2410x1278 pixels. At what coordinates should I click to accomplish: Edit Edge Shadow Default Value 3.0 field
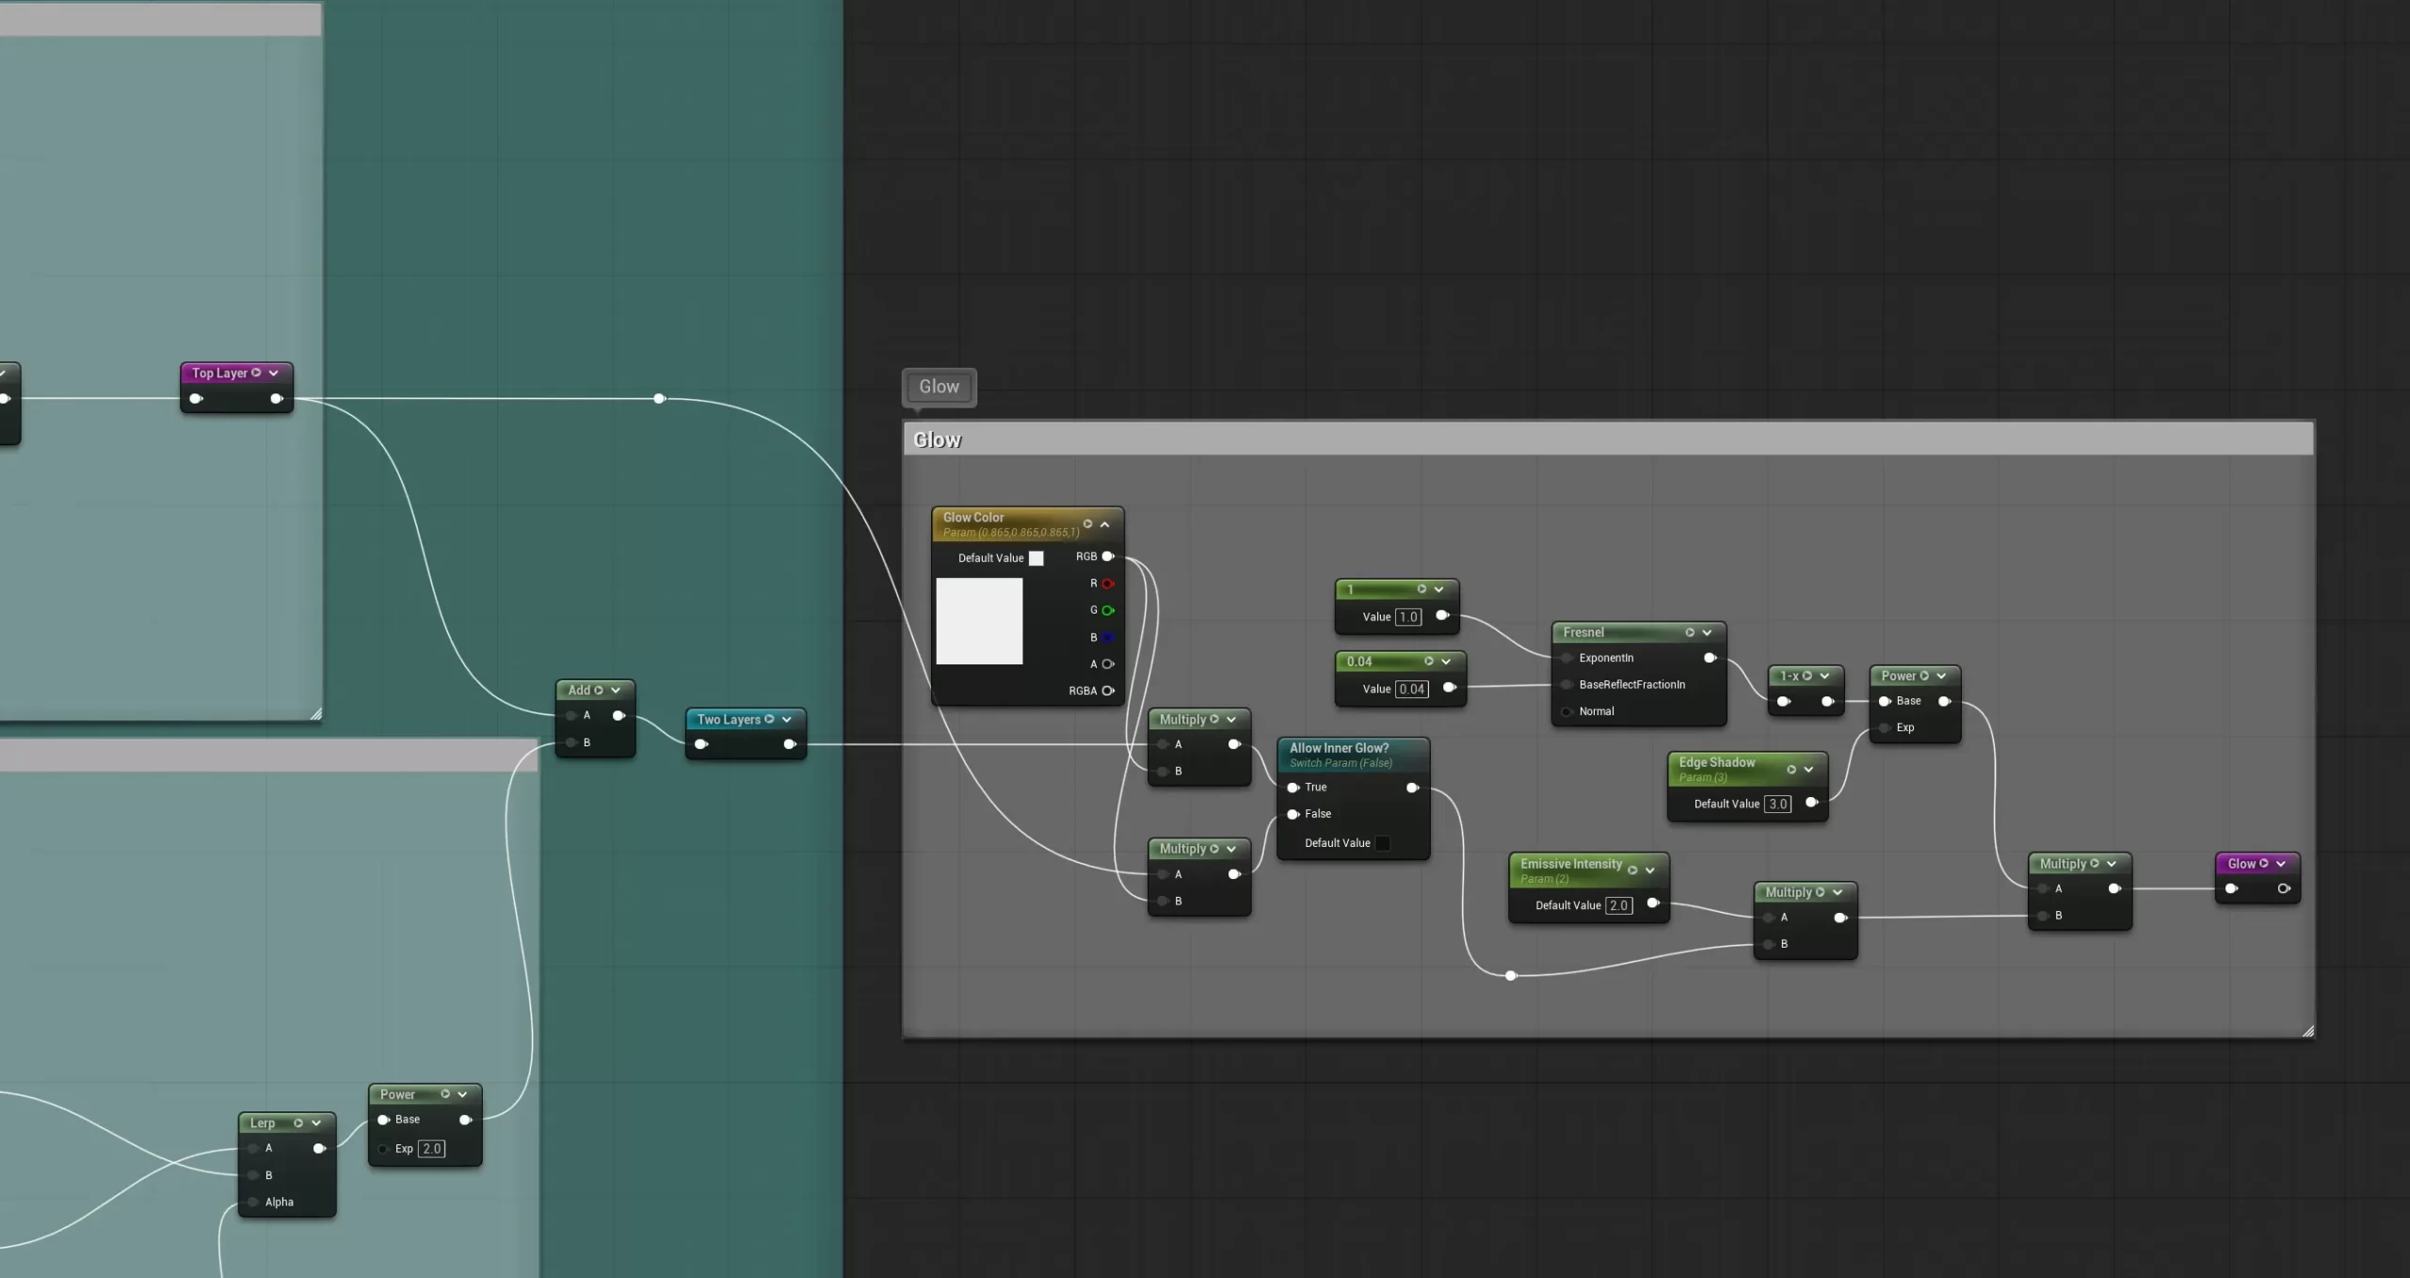1777,804
